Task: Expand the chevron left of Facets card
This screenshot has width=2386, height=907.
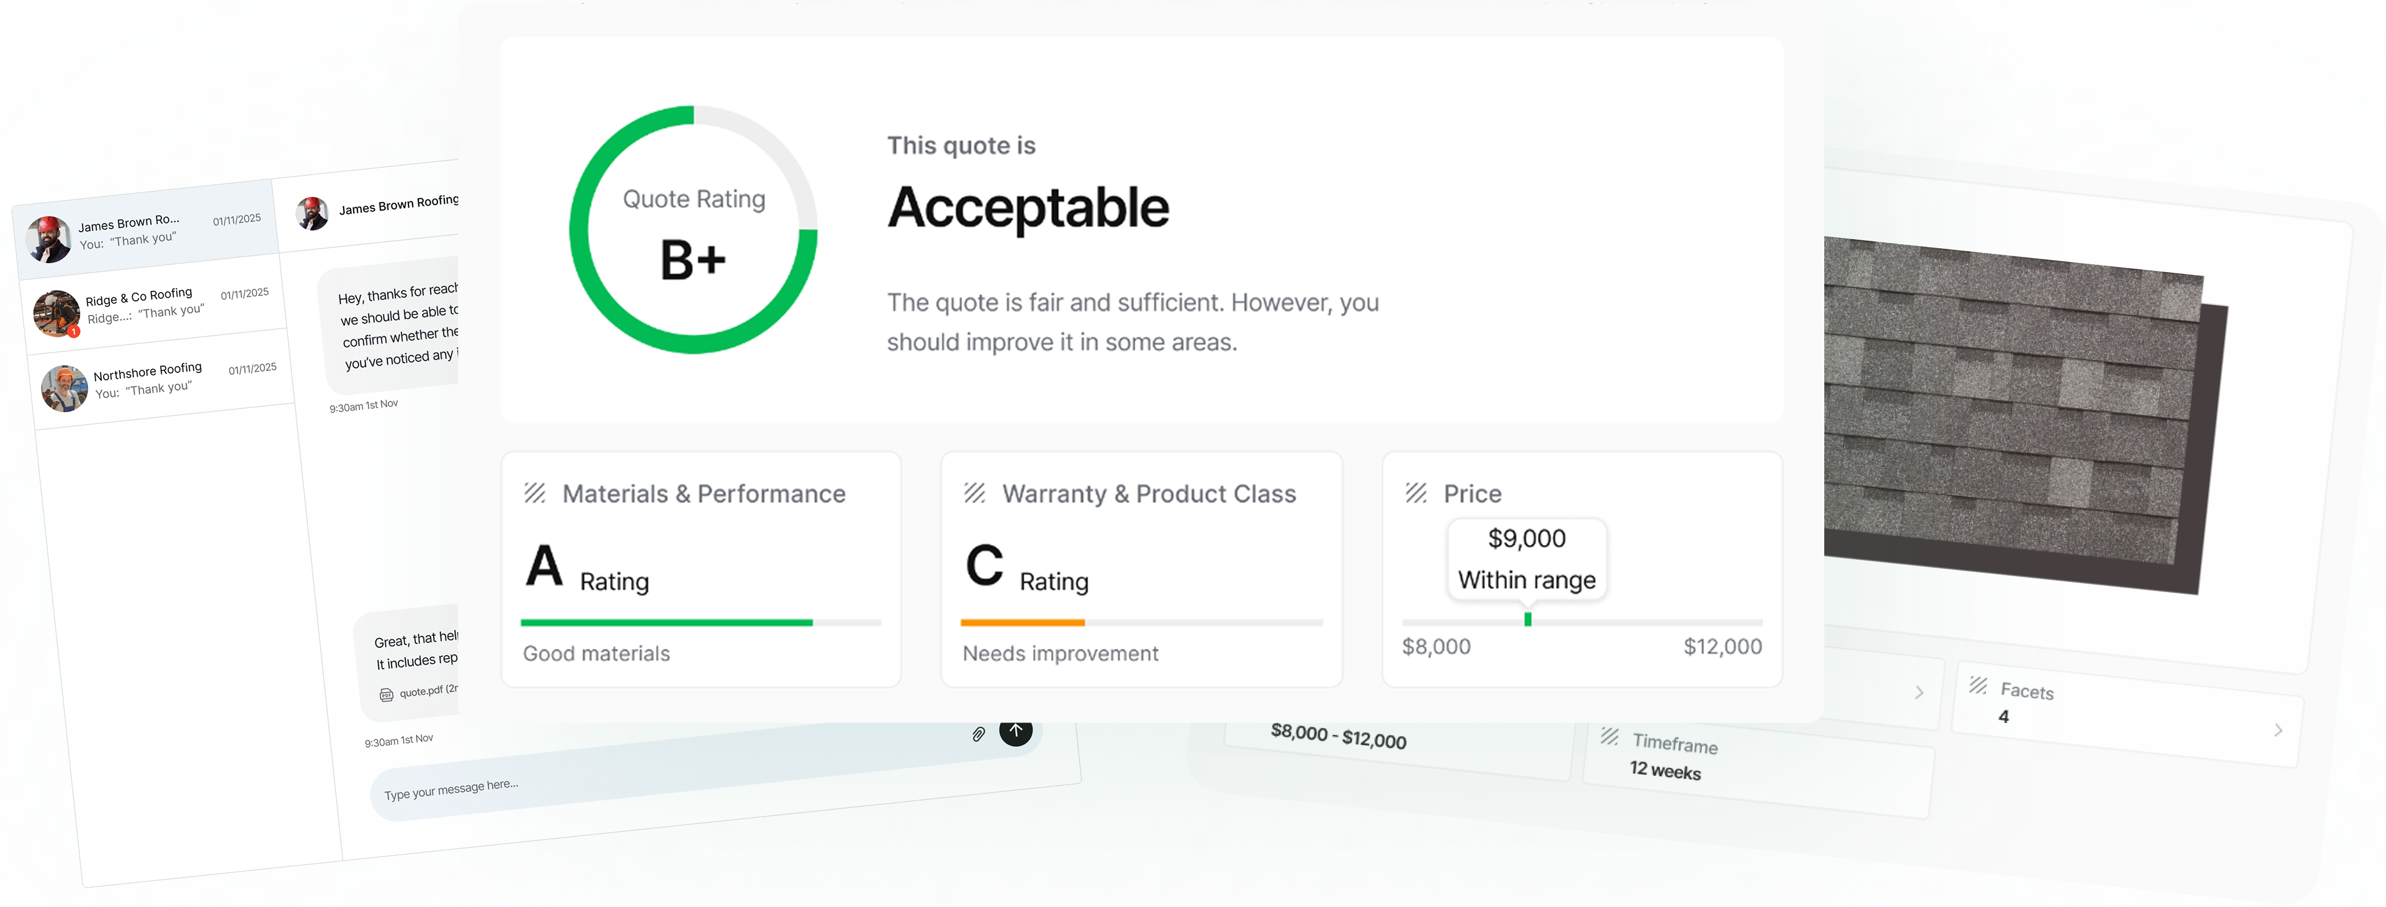Action: [1918, 692]
